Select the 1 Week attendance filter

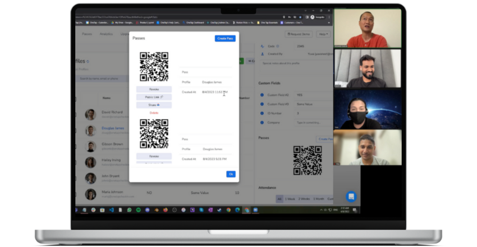point(291,199)
